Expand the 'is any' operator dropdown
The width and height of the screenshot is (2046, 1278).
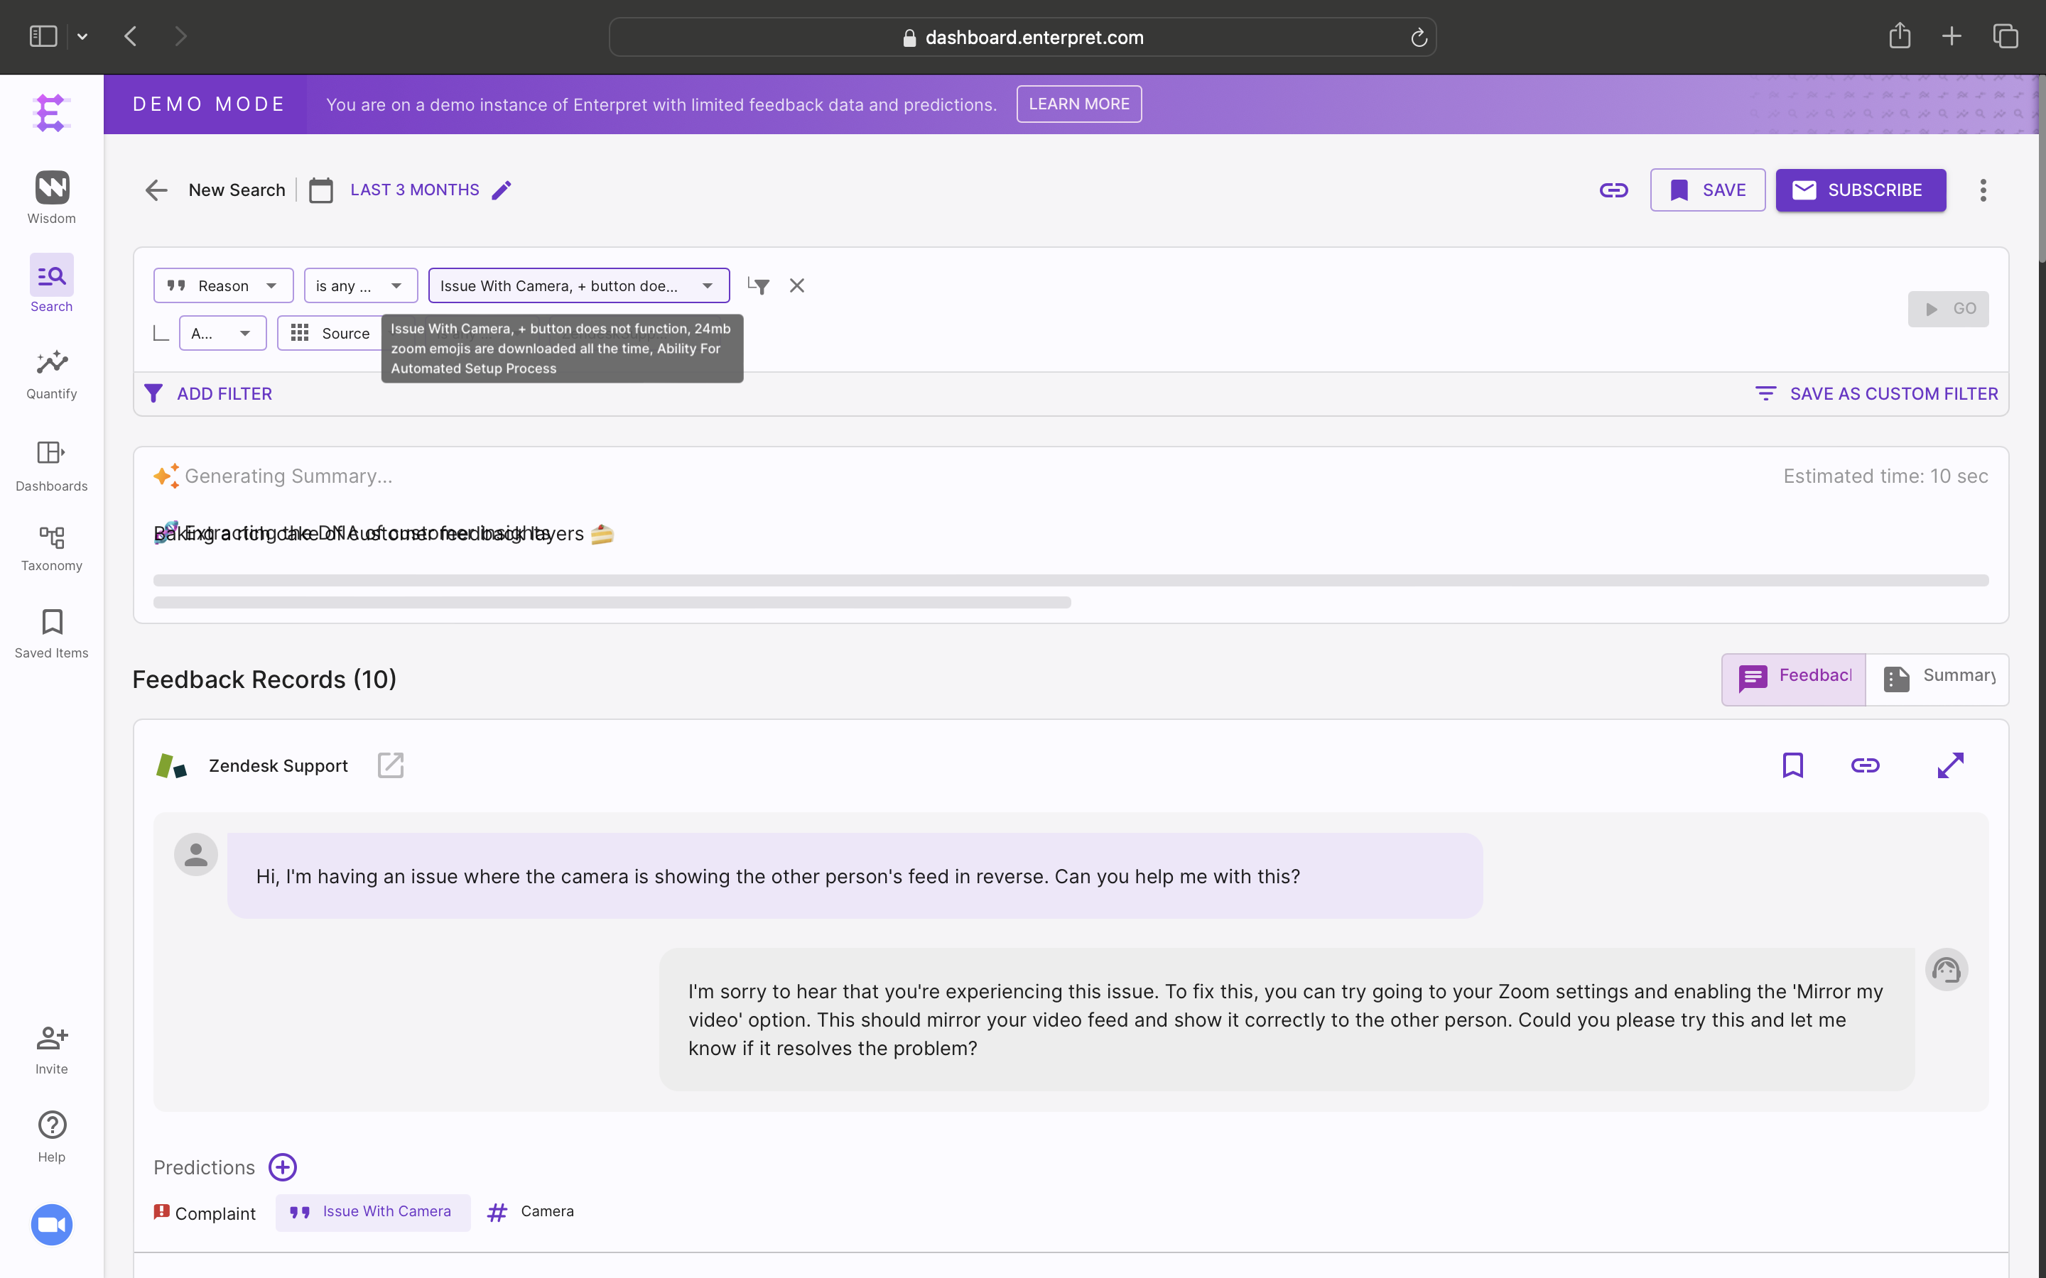tap(360, 285)
